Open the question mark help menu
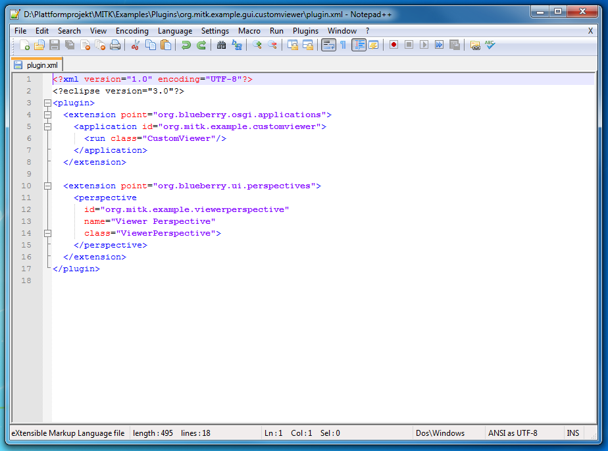This screenshot has height=451, width=608. pos(368,31)
